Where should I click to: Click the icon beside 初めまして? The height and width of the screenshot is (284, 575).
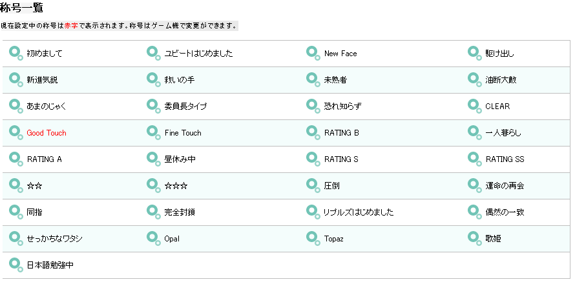pos(16,53)
